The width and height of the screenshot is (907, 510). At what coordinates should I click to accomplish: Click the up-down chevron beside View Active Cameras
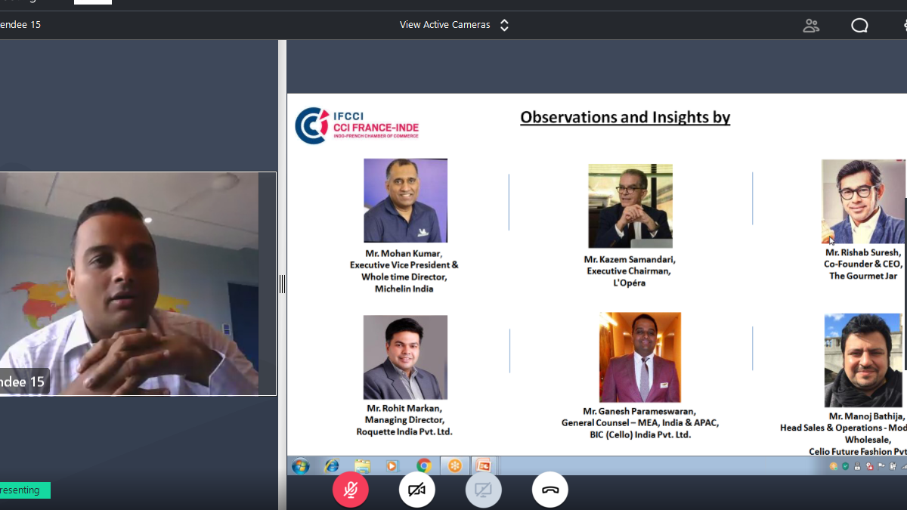point(504,25)
